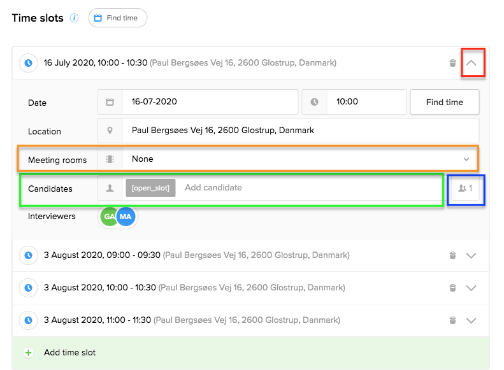Click the Find time button in header

pos(117,18)
